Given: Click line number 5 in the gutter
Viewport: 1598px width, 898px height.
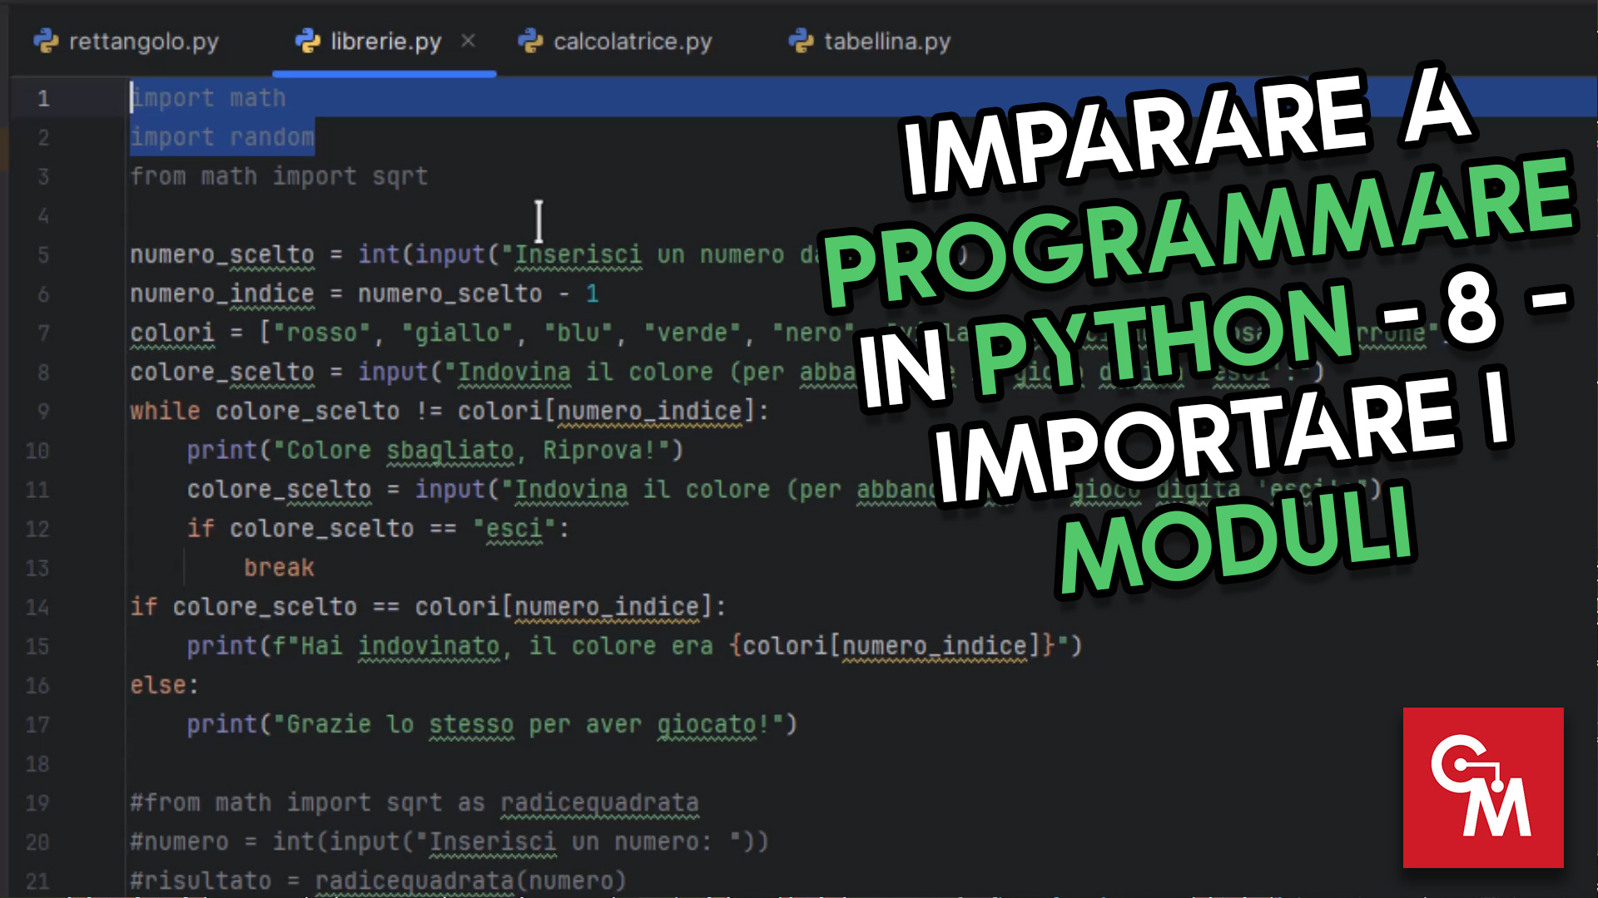Looking at the screenshot, I should pyautogui.click(x=42, y=255).
